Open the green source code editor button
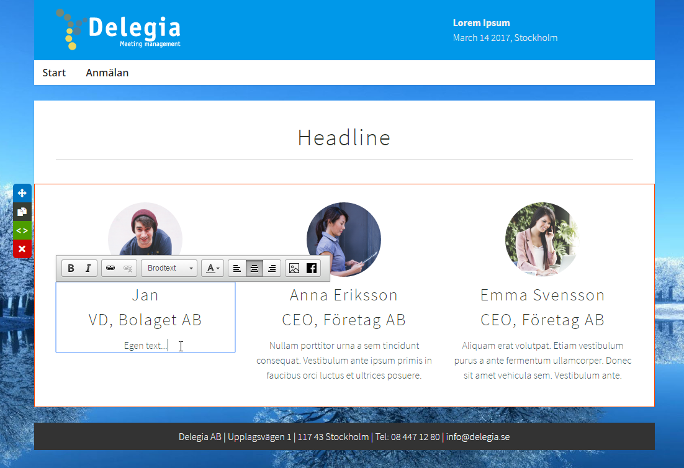The height and width of the screenshot is (468, 684). pyautogui.click(x=22, y=231)
